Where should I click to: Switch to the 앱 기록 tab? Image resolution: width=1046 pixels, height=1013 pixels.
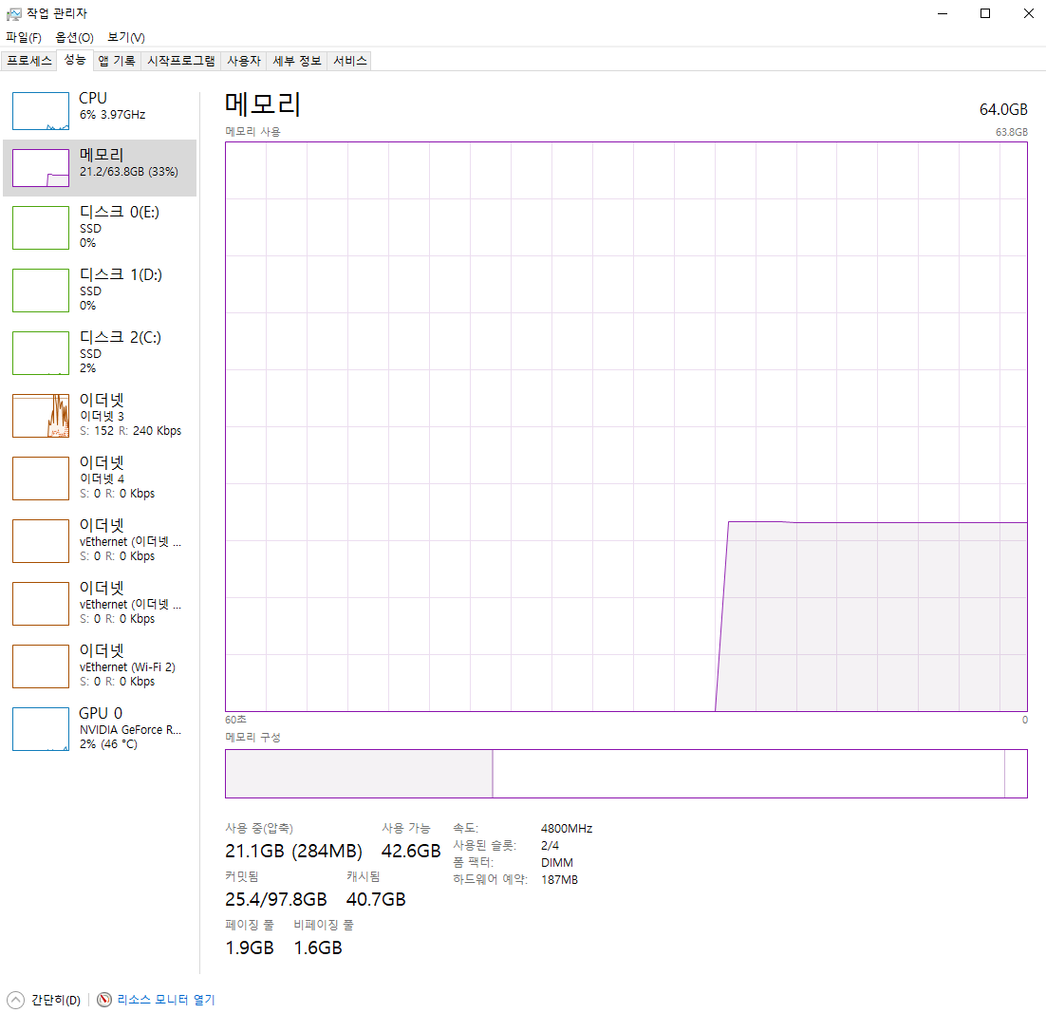[117, 61]
